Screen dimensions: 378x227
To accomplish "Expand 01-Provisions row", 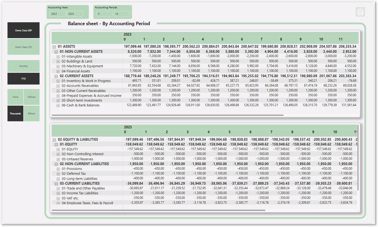I will [x=58, y=169].
